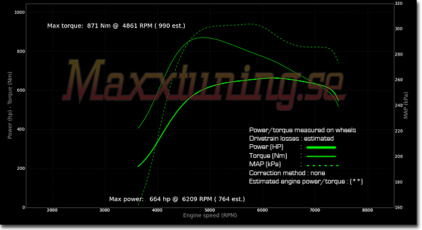
Task: Click the 'Power (HP)' legend label
Action: point(266,147)
